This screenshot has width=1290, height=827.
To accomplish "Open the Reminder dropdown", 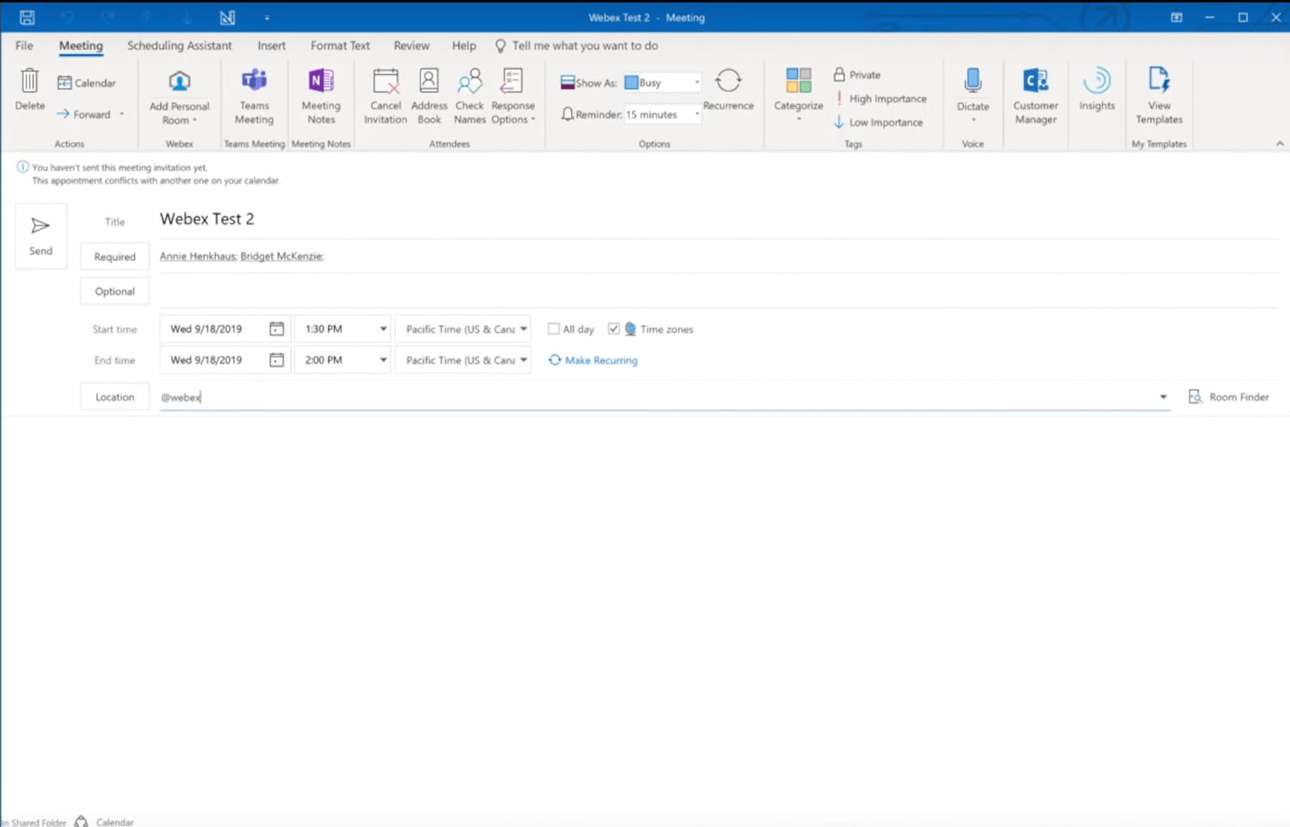I will point(695,113).
